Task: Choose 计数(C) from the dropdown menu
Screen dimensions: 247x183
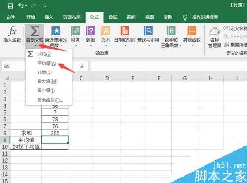Action: point(48,72)
